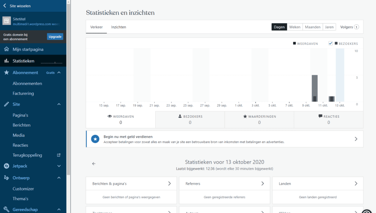Open Landen details chevron
Viewport: 376px width, 213px height.
click(356, 184)
